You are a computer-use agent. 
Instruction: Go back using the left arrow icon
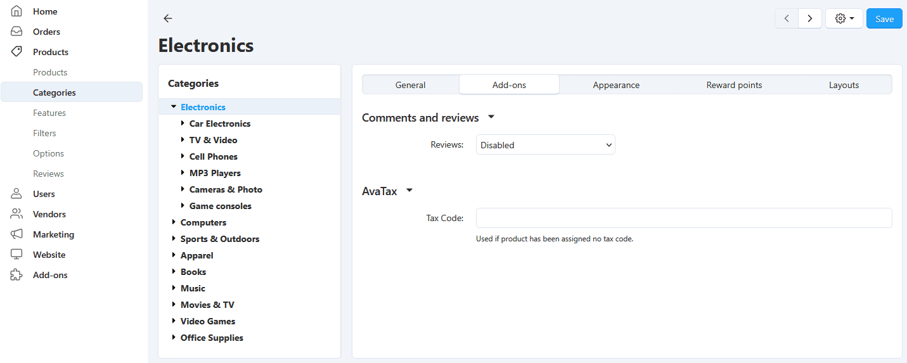click(167, 18)
